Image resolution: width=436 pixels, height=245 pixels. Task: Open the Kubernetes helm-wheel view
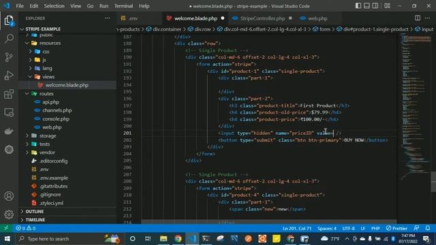point(9,150)
